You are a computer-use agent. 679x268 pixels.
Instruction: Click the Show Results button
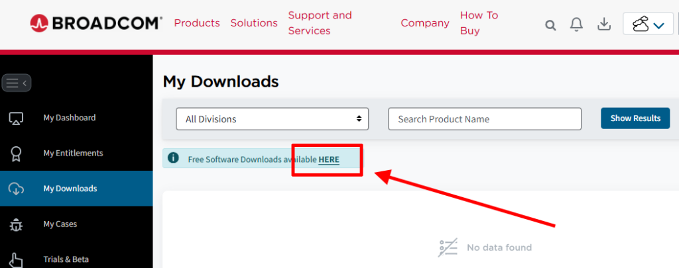coord(635,118)
